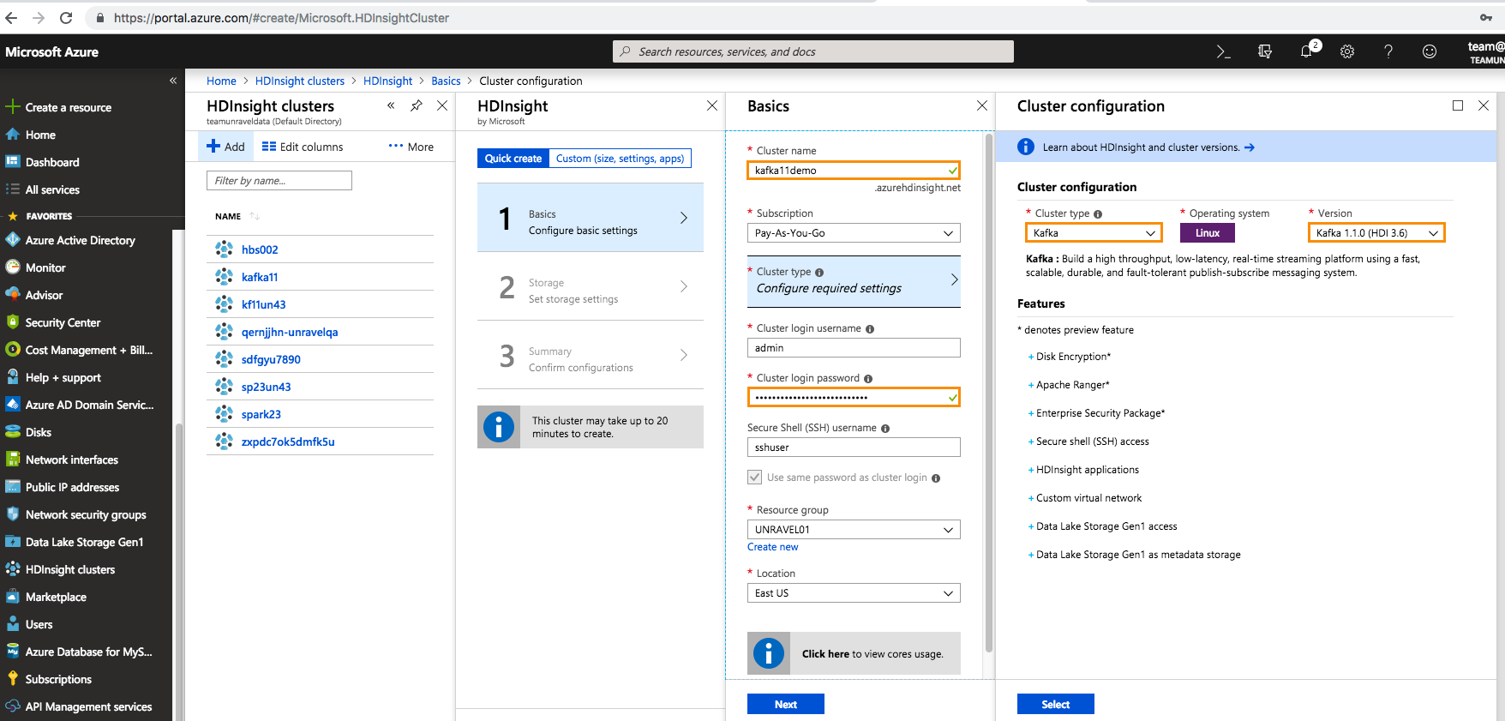Open Azure Cloud Shell icon
Viewport: 1505px width, 721px height.
(1223, 51)
